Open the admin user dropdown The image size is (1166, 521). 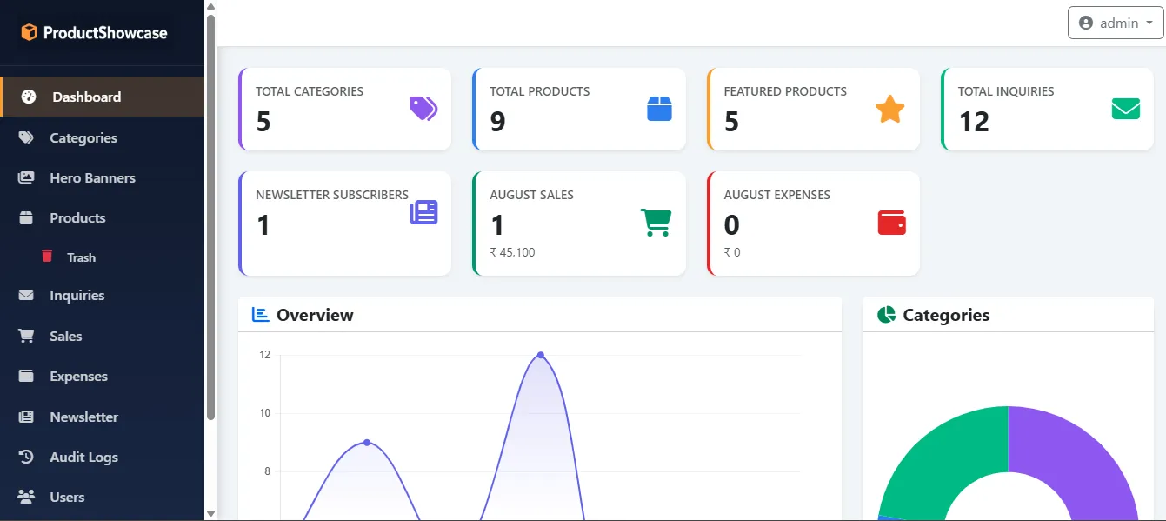tap(1116, 23)
